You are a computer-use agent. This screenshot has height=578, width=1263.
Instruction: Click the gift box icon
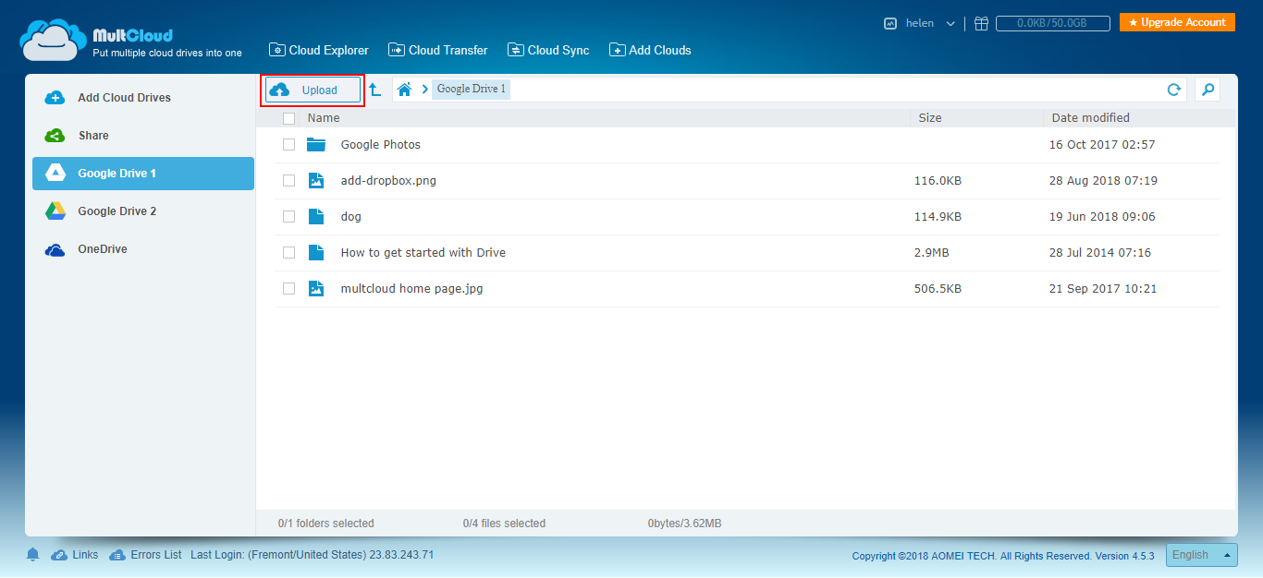[x=982, y=23]
